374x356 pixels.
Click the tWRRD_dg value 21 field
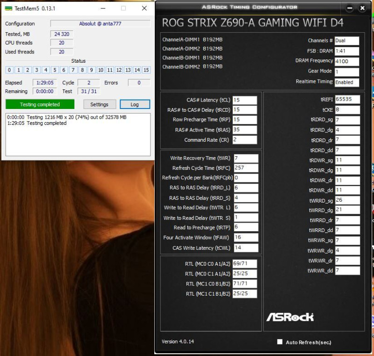tap(347, 210)
